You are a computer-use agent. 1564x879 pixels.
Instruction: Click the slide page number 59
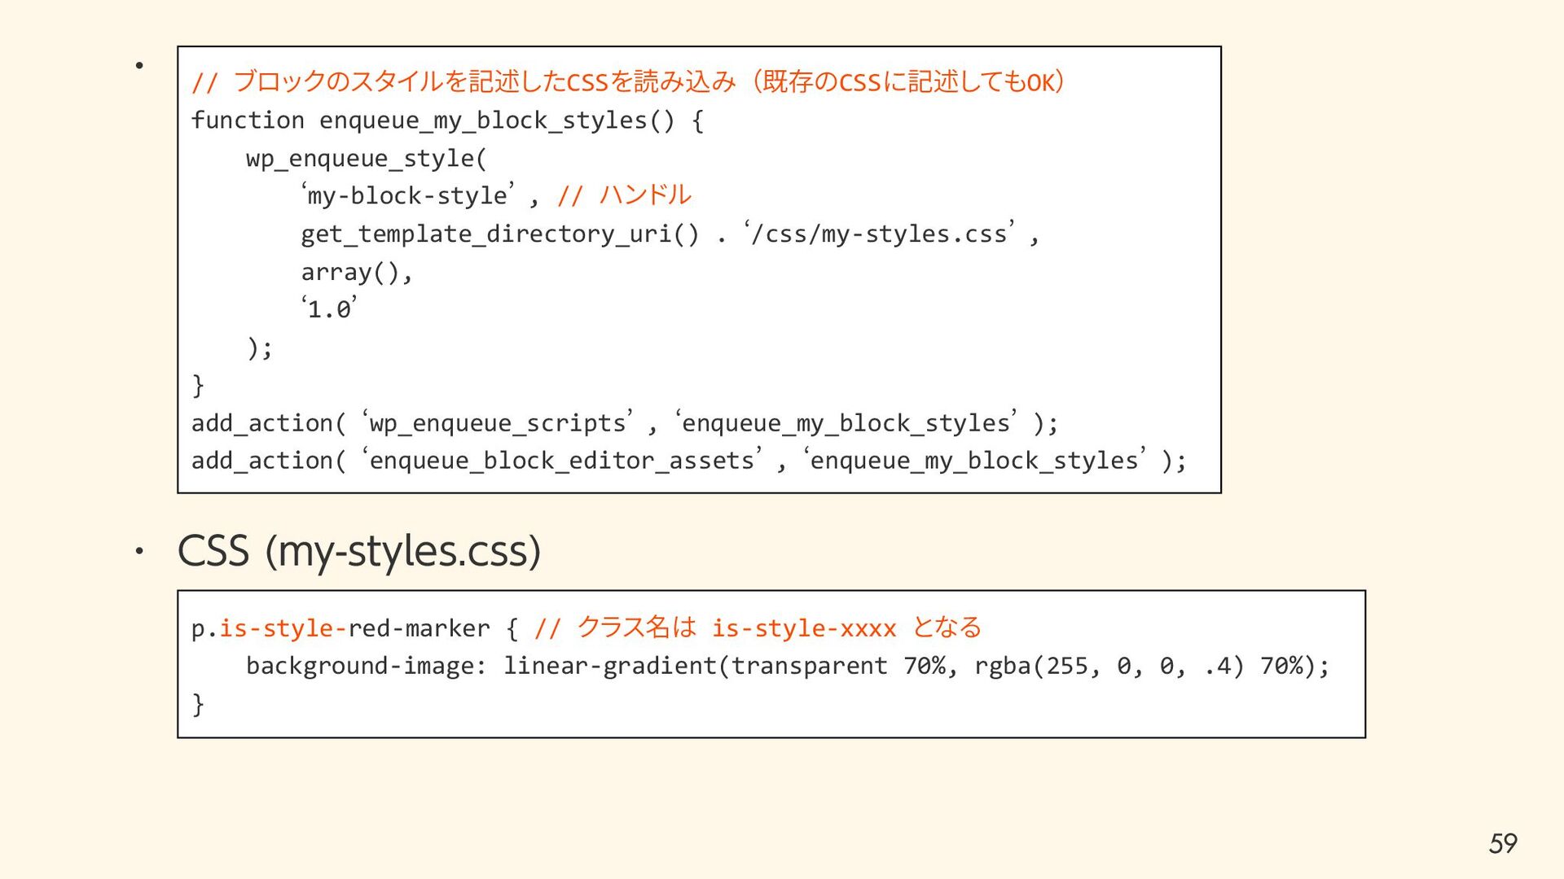[x=1502, y=843]
